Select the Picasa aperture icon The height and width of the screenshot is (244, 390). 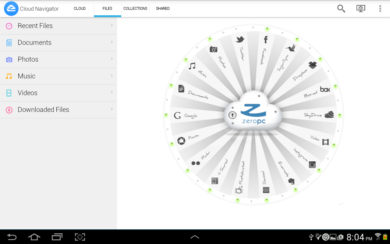(x=181, y=141)
